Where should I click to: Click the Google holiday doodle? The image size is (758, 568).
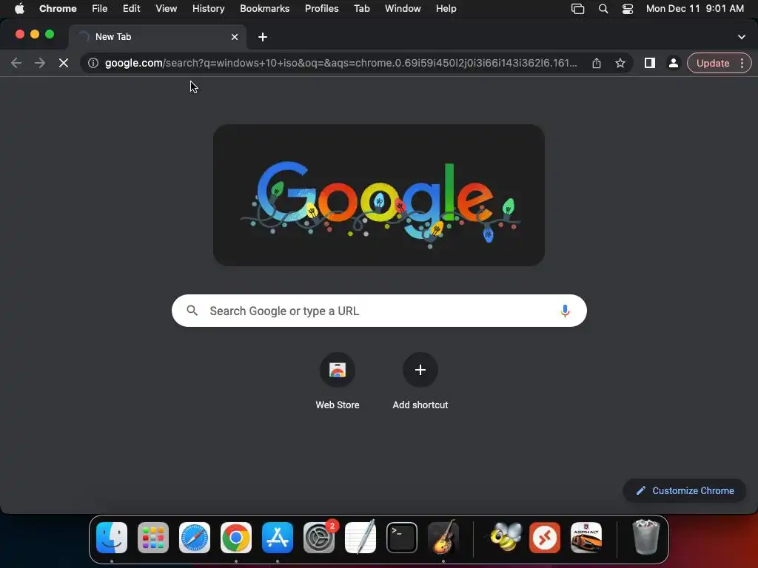379,195
